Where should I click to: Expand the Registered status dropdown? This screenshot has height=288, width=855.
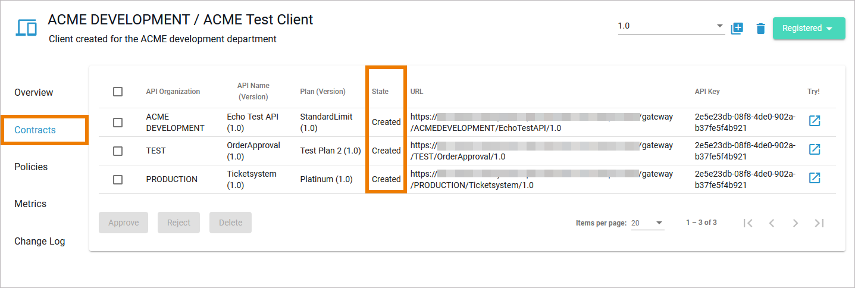(809, 29)
